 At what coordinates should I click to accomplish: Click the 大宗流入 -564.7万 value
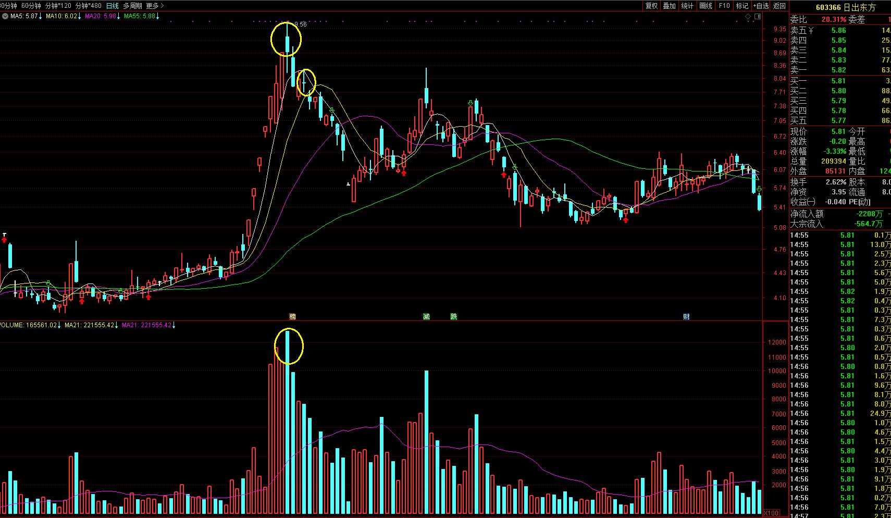[869, 224]
